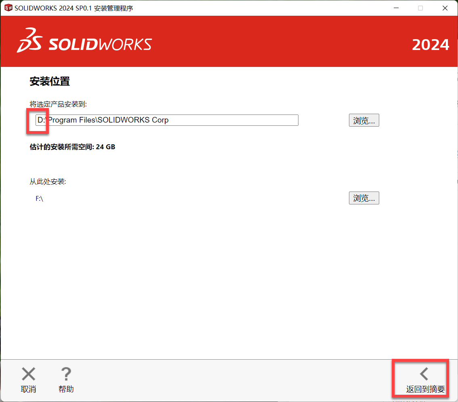The image size is (458, 402).
Task: Click the 2024 version text in banner
Action: tap(430, 45)
